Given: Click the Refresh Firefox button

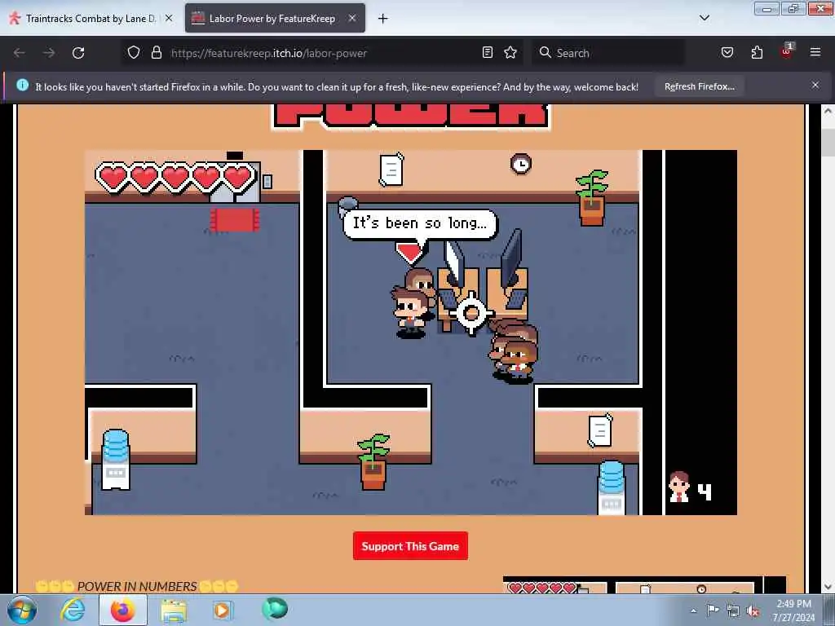Looking at the screenshot, I should click(x=699, y=86).
